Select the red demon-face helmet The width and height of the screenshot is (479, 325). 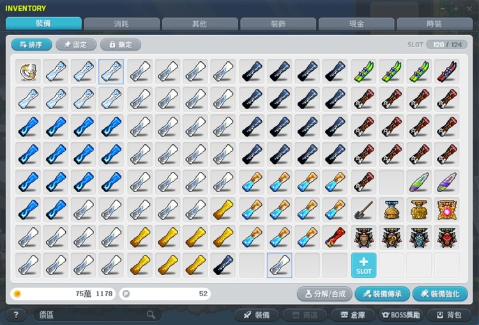pyautogui.click(x=446, y=238)
